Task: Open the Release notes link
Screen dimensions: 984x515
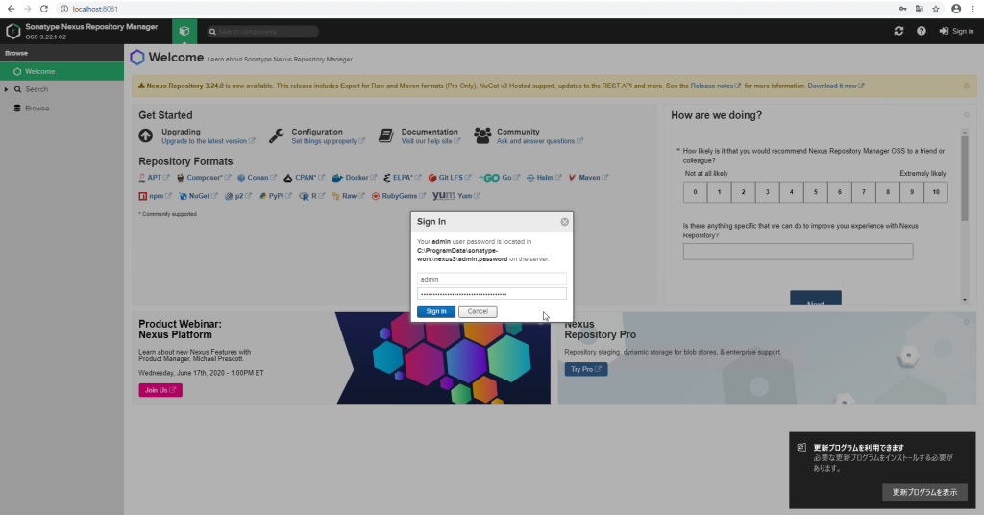Action: (715, 86)
